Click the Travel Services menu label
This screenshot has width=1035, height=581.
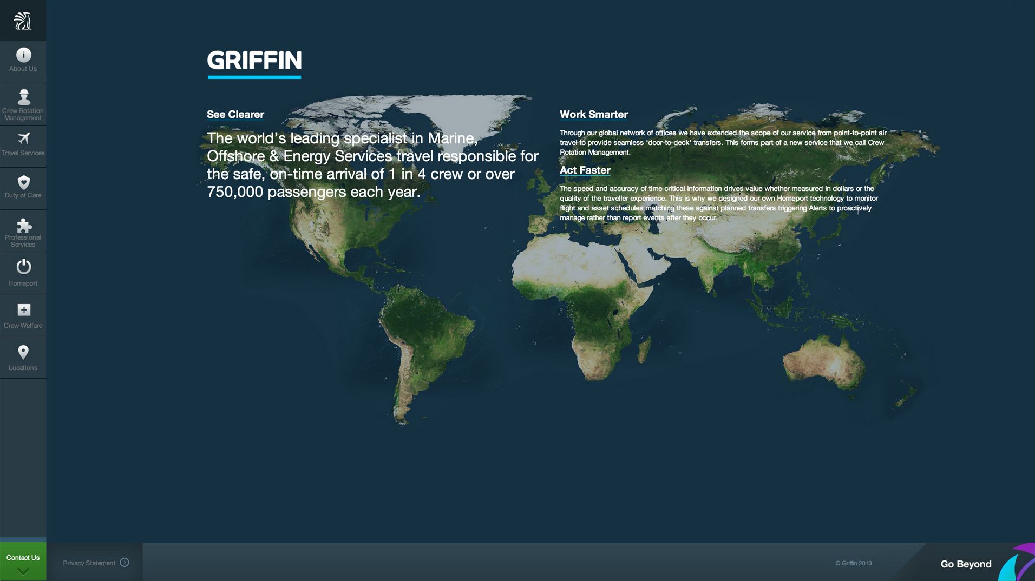coord(23,153)
